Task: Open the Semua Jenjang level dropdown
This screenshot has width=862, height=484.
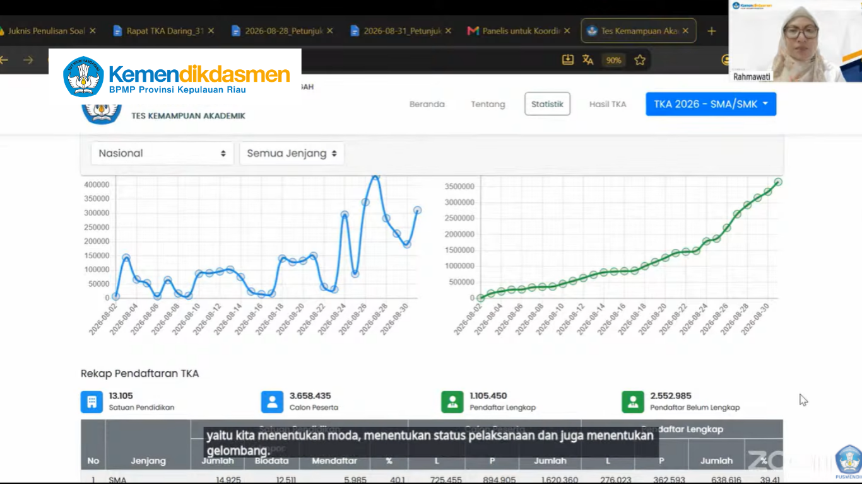Action: pyautogui.click(x=292, y=153)
